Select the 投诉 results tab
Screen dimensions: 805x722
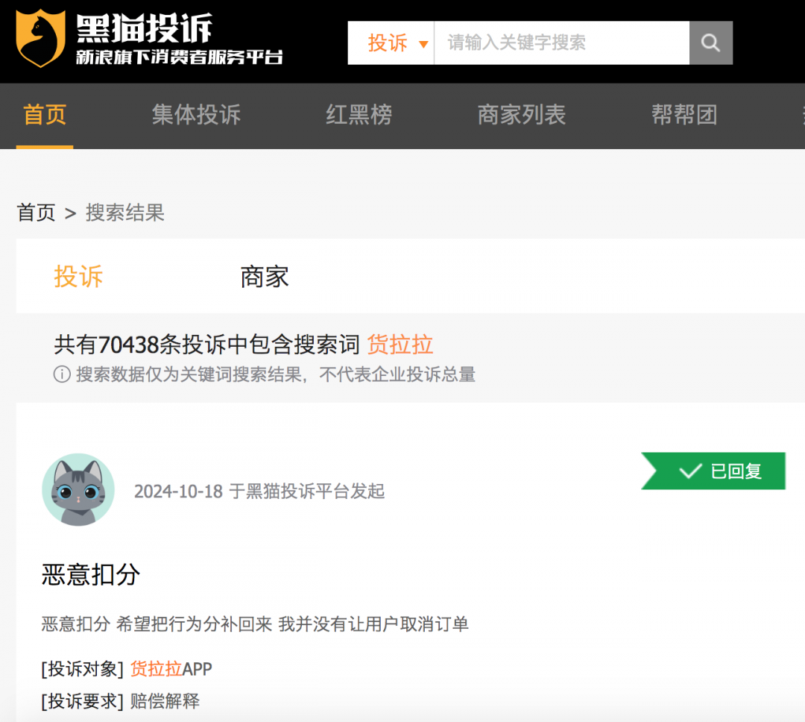pos(78,277)
